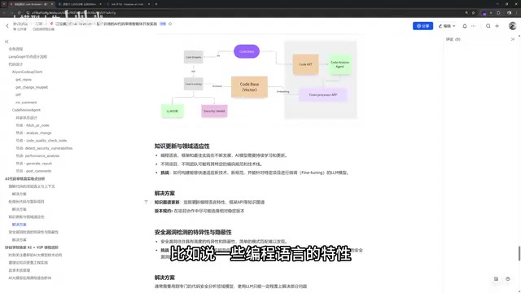Collapse the comments panel with double-chevron
The height and width of the screenshot is (293, 521).
[512, 39]
